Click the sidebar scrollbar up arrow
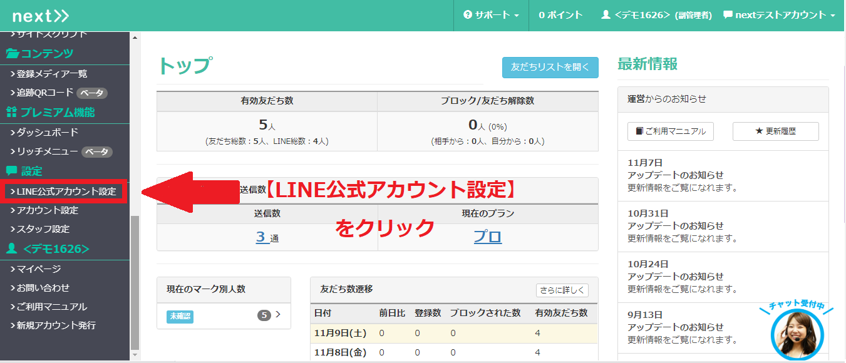Viewport: 846px width, 363px height. 135,38
